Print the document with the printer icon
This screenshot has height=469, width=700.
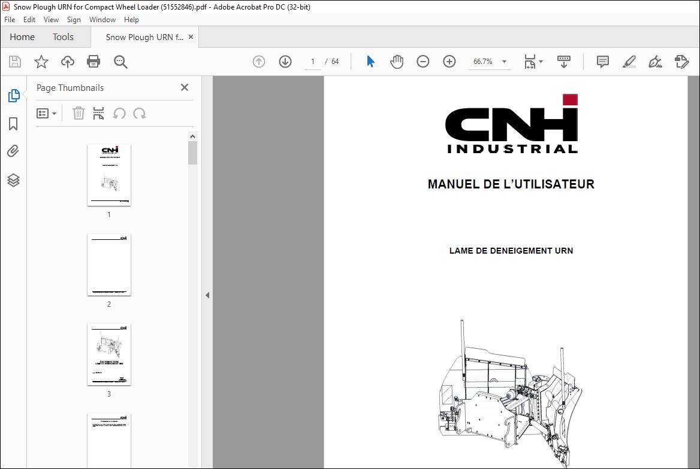[x=93, y=62]
